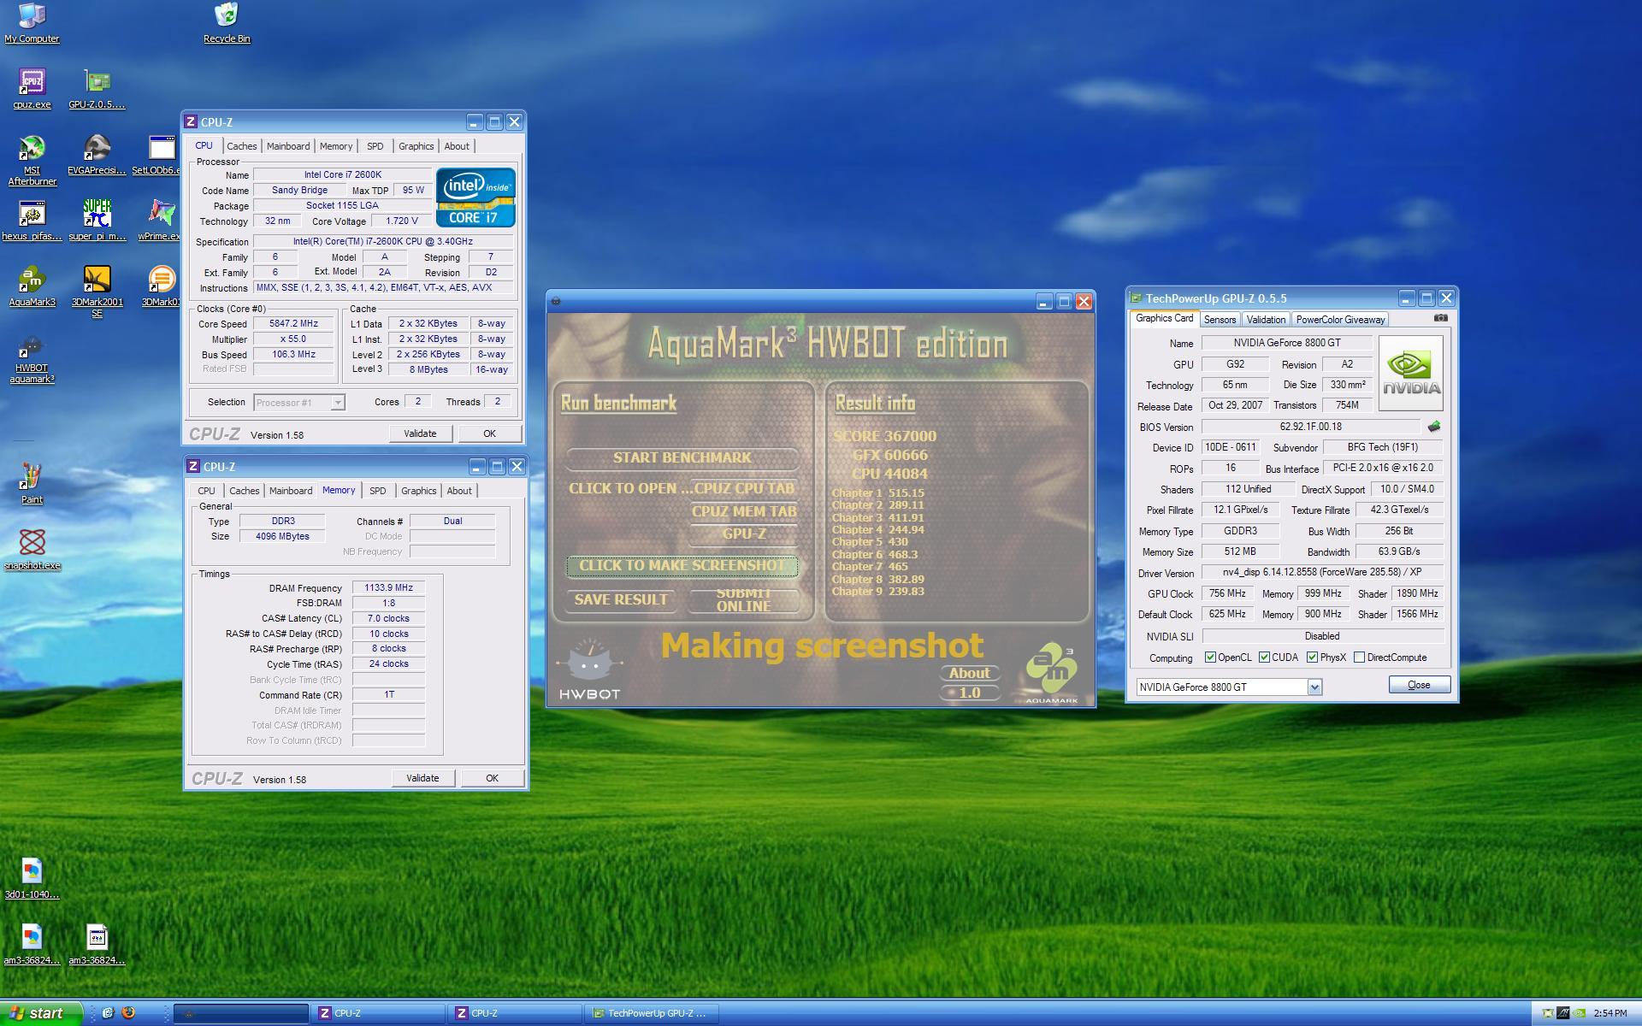Switch to Validation tab in GPU-Z
The height and width of the screenshot is (1026, 1642).
point(1266,320)
